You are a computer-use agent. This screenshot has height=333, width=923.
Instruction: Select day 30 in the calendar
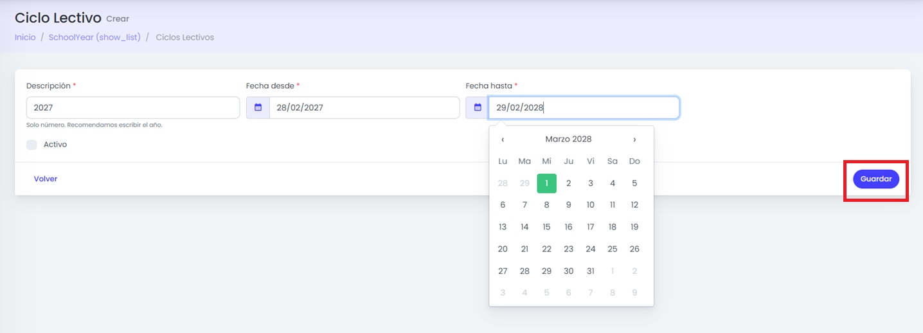(568, 271)
